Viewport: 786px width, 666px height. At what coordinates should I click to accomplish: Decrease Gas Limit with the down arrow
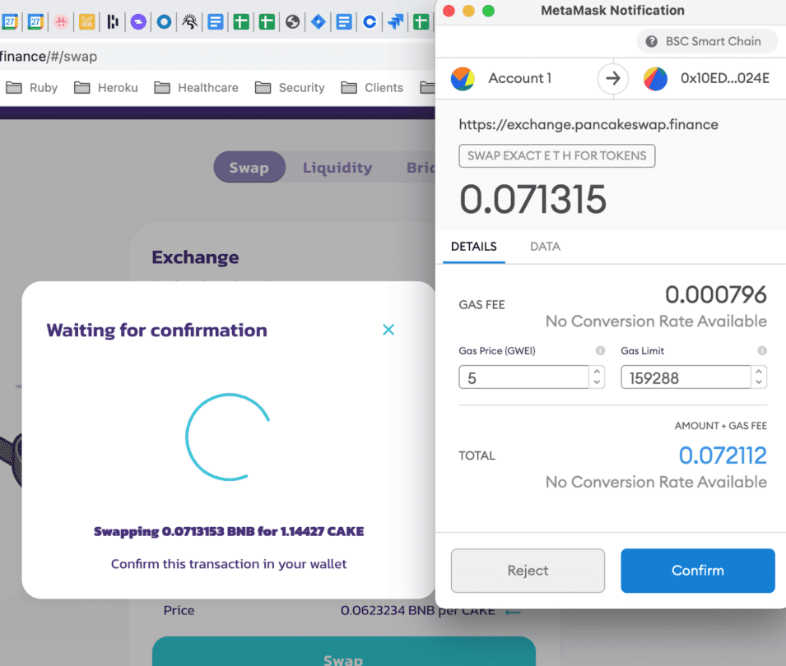tap(759, 382)
